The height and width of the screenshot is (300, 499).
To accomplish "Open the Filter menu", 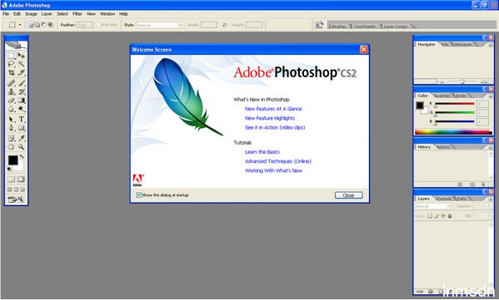I will (77, 14).
